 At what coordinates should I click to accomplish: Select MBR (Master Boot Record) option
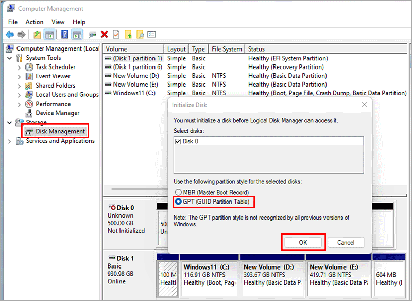click(179, 192)
